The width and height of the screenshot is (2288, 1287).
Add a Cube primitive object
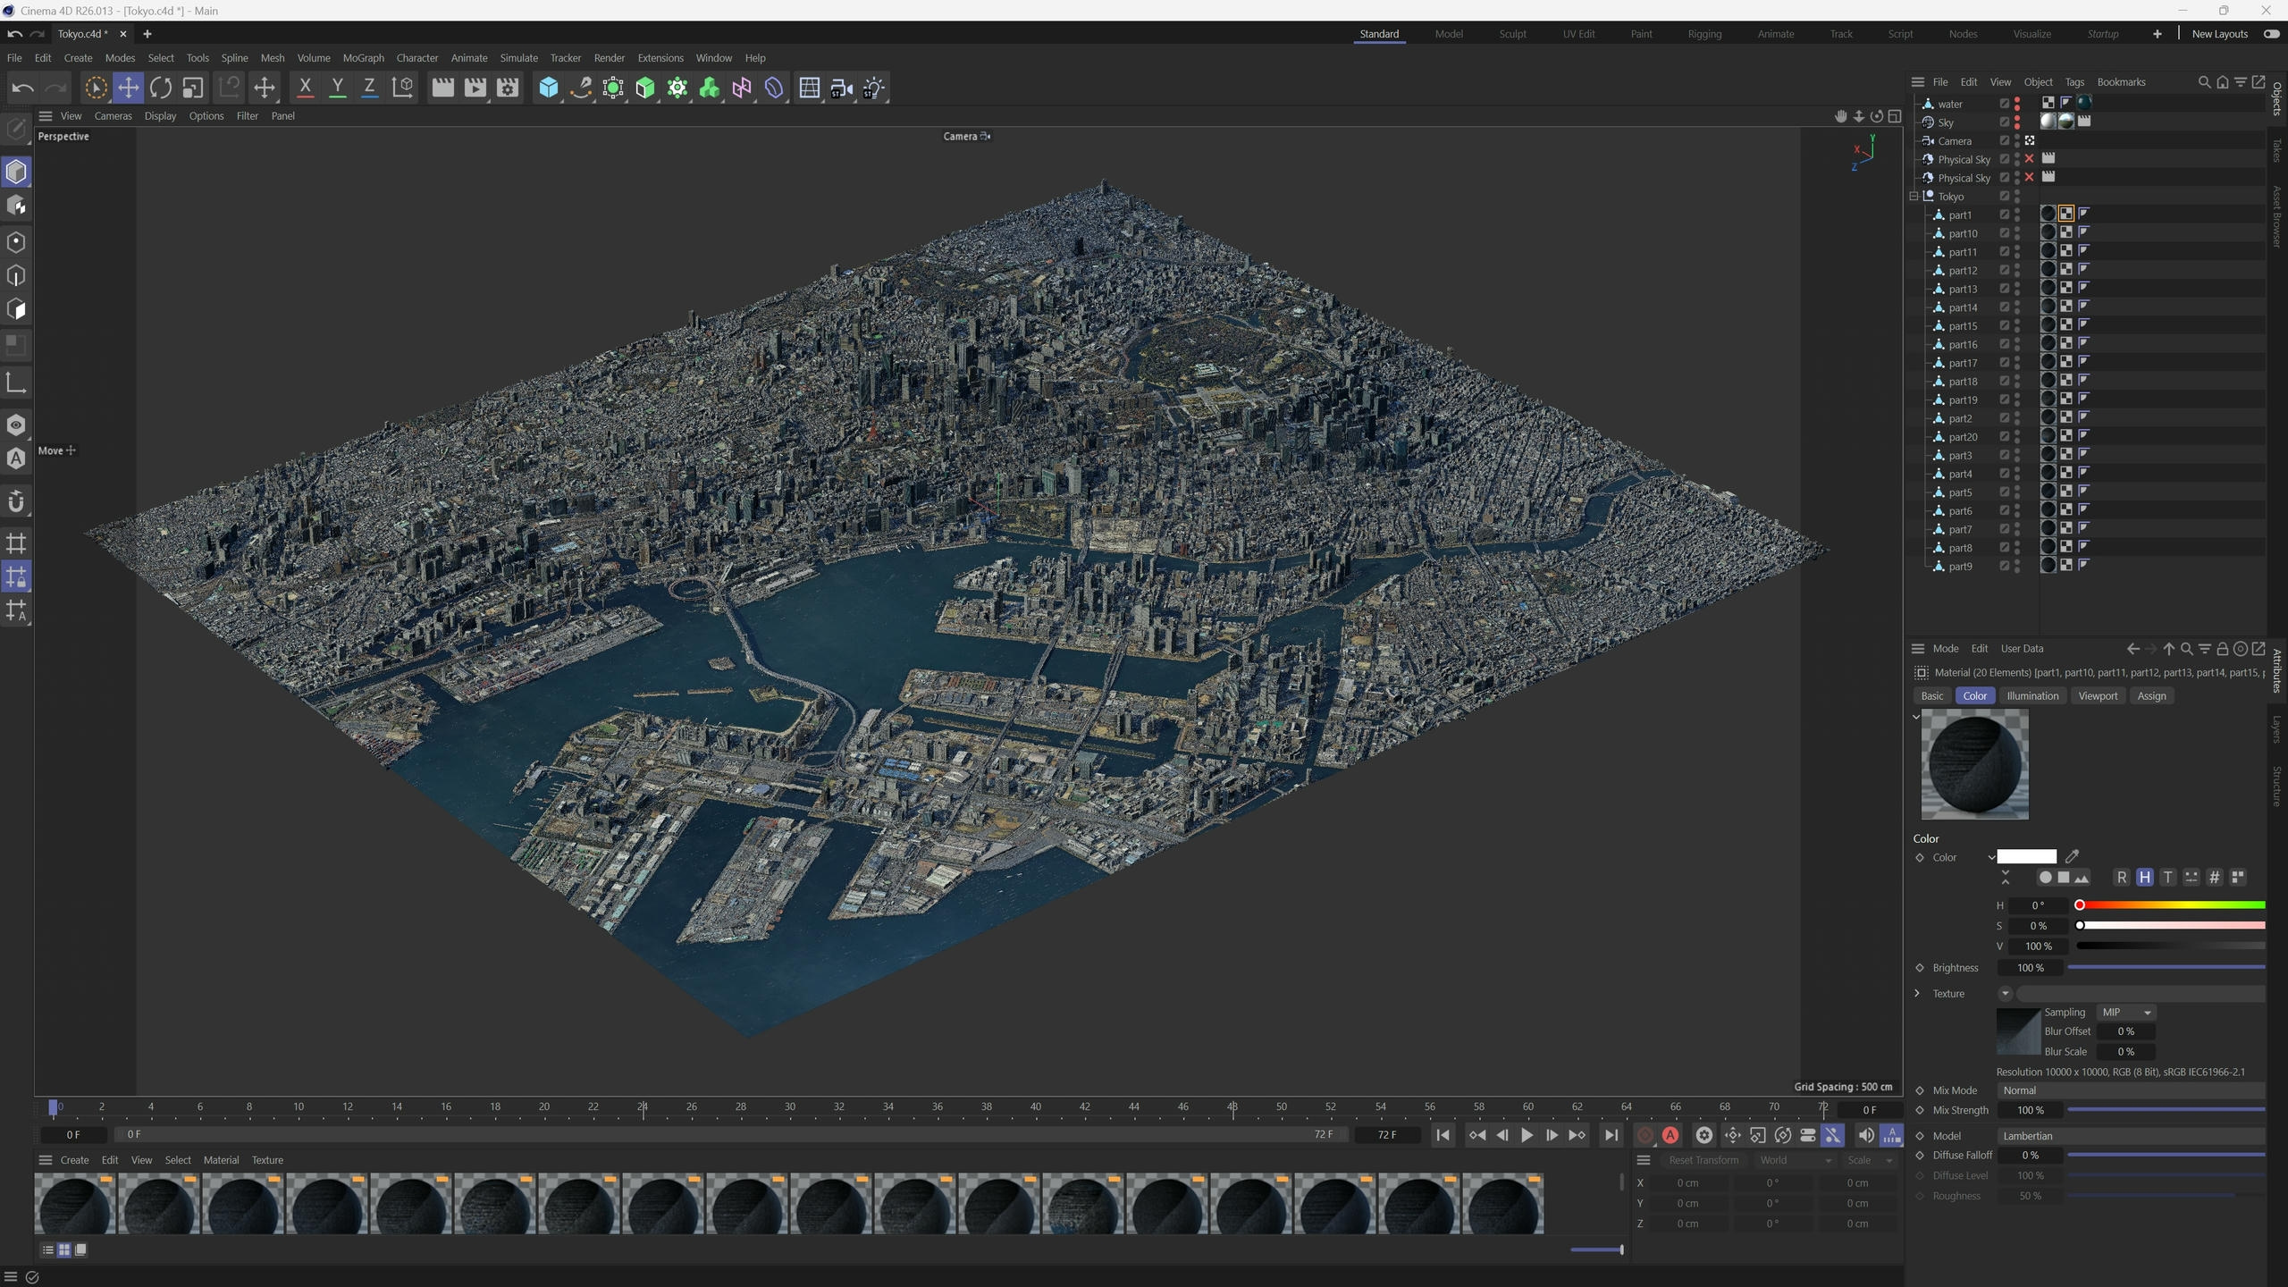[x=549, y=88]
